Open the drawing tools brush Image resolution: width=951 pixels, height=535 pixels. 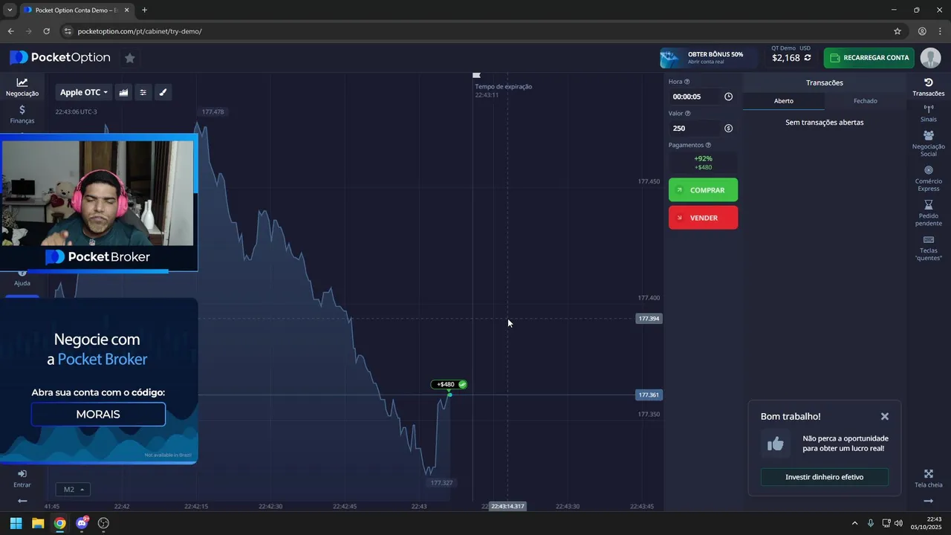point(163,92)
